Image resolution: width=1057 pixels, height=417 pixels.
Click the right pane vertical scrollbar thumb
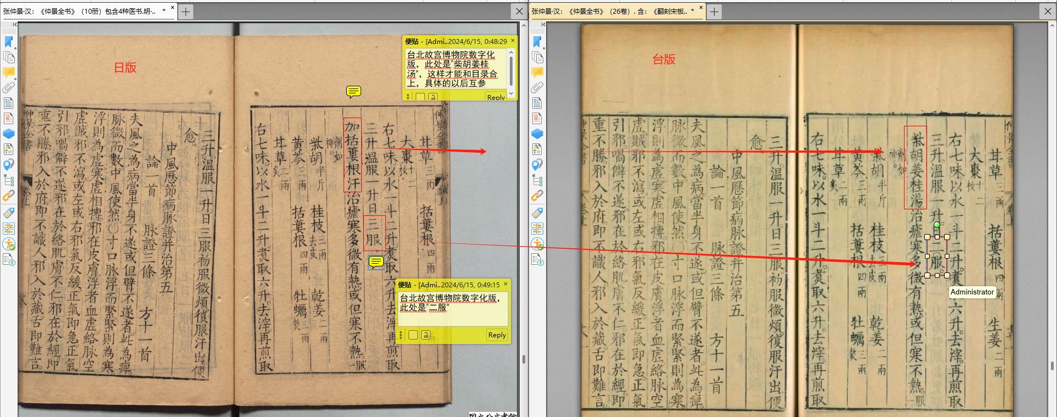(x=1052, y=365)
